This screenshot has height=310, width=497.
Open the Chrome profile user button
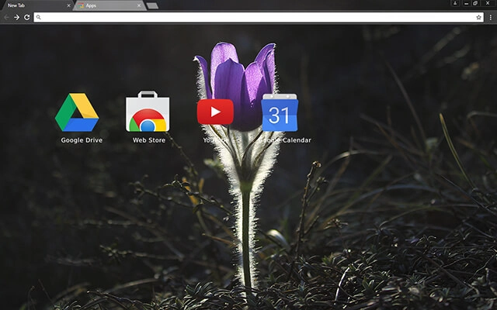pos(455,3)
